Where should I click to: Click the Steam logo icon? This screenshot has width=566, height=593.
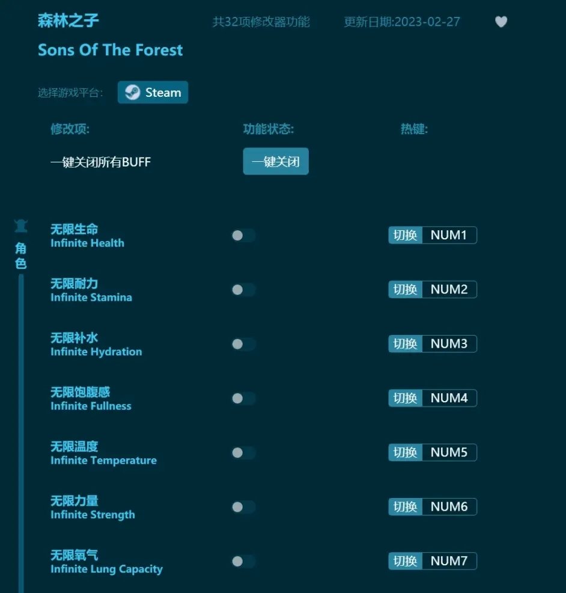132,92
